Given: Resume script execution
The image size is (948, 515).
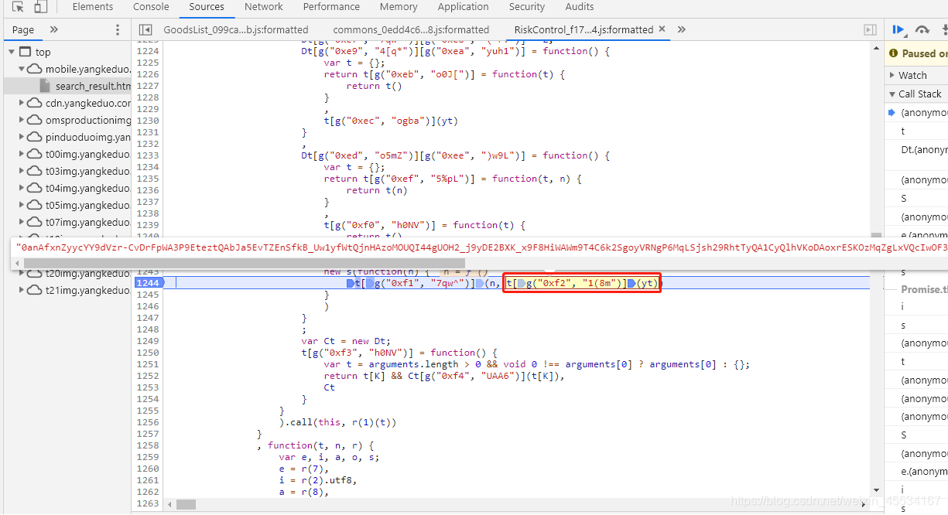Looking at the screenshot, I should [898, 29].
